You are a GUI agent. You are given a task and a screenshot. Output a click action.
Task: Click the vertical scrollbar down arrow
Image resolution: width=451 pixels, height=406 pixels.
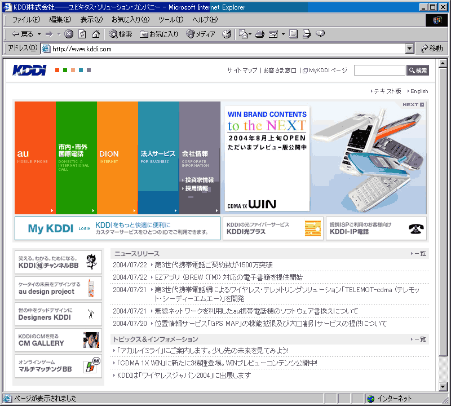pyautogui.click(x=443, y=387)
